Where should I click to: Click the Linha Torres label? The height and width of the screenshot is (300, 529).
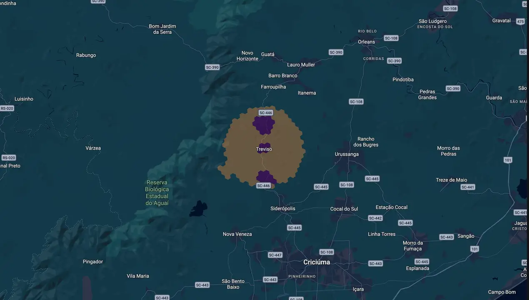tap(382, 234)
